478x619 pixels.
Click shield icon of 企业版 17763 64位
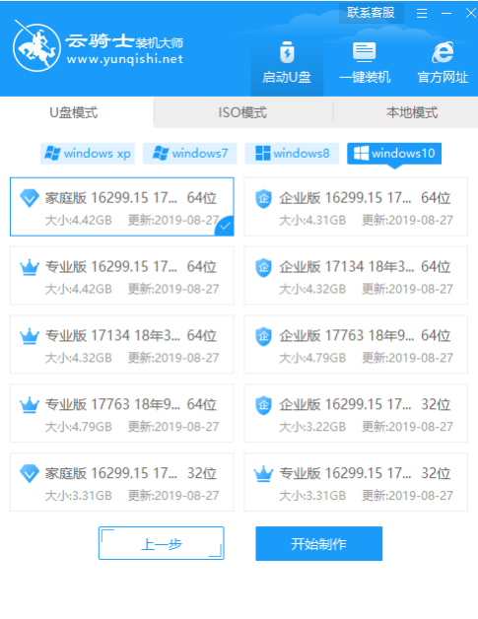263,336
